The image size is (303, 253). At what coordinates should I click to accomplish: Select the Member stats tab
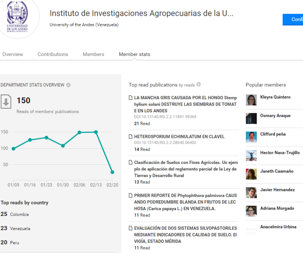coord(135,54)
